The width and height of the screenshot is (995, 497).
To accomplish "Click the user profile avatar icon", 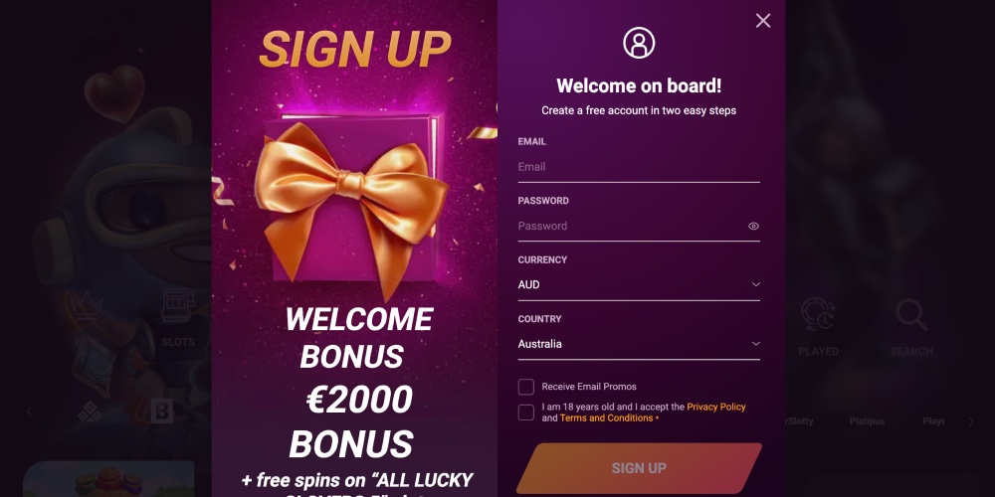I will tap(639, 43).
